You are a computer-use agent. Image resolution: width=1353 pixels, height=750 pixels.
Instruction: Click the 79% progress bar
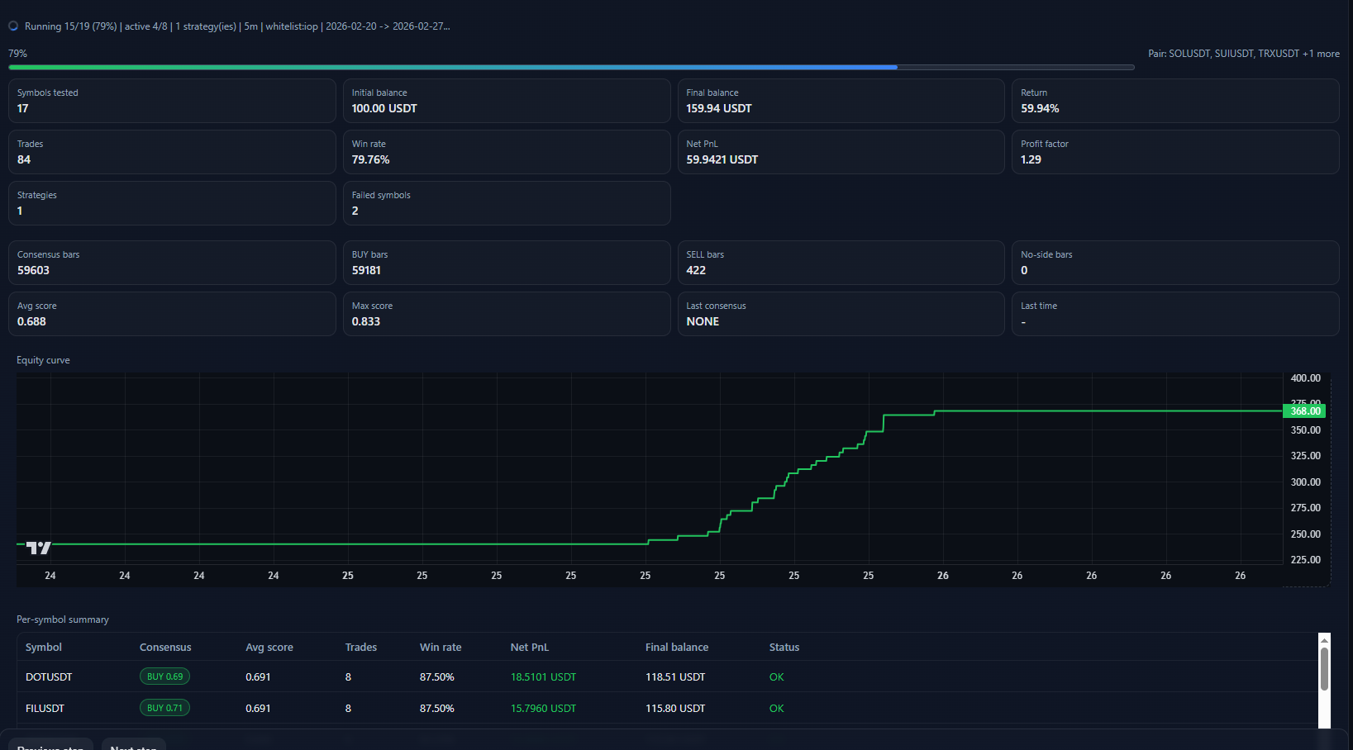[570, 67]
